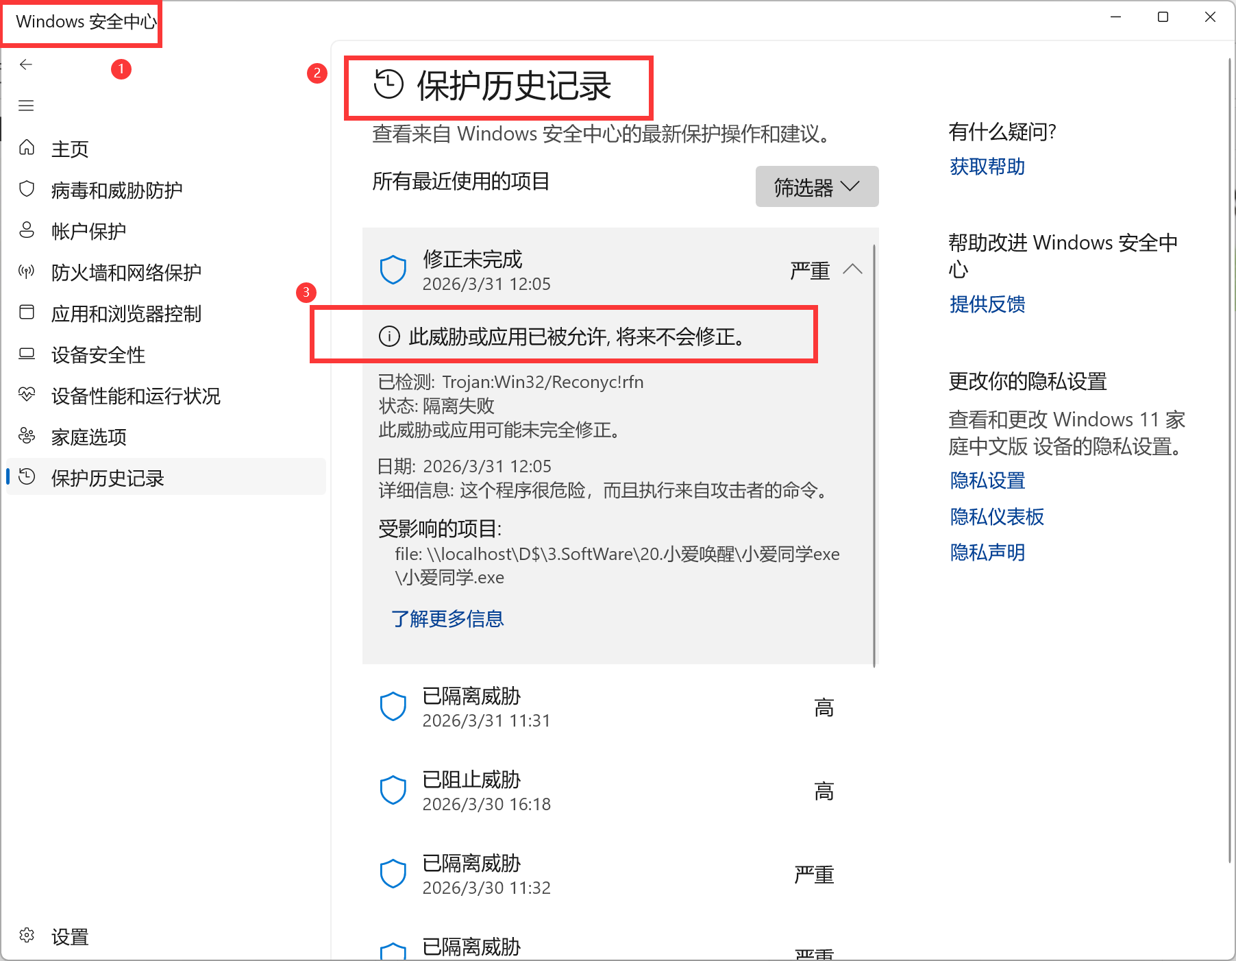This screenshot has height=961, width=1236.
Task: Click shield icon beside 已阻止威胁 entry
Action: tap(393, 790)
